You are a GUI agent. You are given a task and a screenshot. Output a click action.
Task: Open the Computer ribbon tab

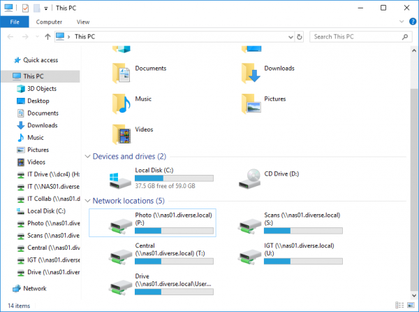49,22
